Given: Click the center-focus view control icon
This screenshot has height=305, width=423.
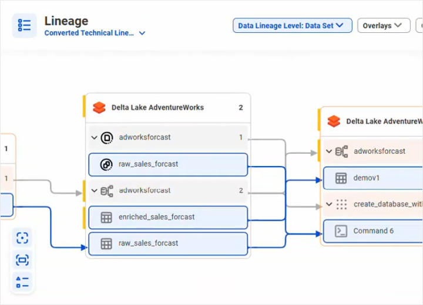Looking at the screenshot, I should click(x=22, y=238).
